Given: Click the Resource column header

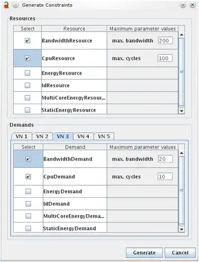Looking at the screenshot, I should [74, 28].
